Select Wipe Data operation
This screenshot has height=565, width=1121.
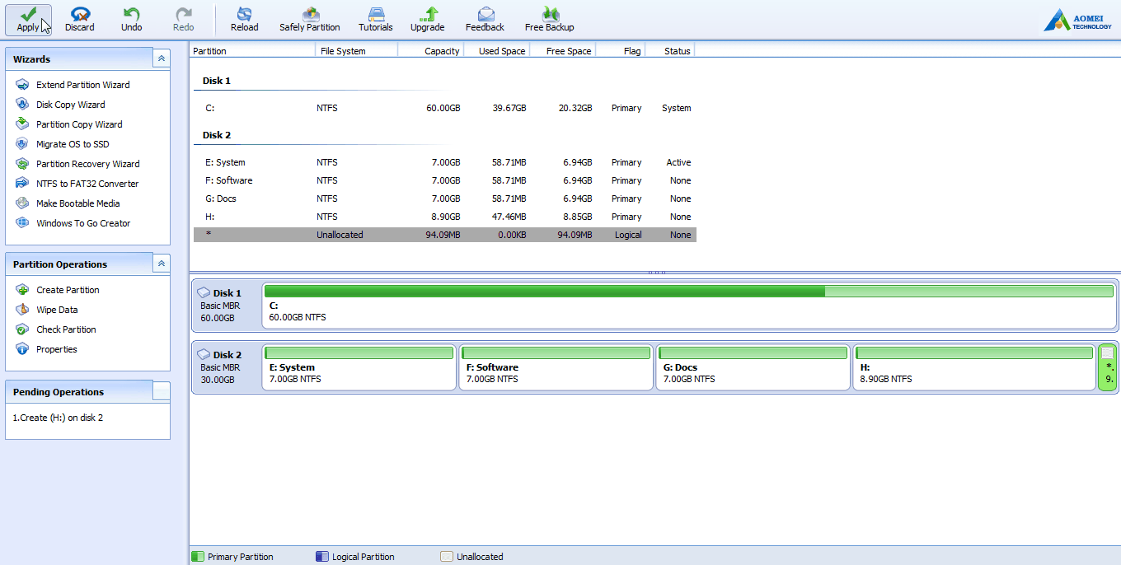(x=57, y=310)
